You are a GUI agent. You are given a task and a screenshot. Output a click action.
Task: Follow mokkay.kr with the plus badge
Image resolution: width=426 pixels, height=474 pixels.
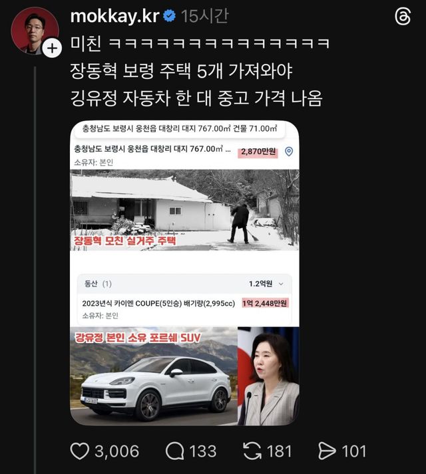point(52,49)
